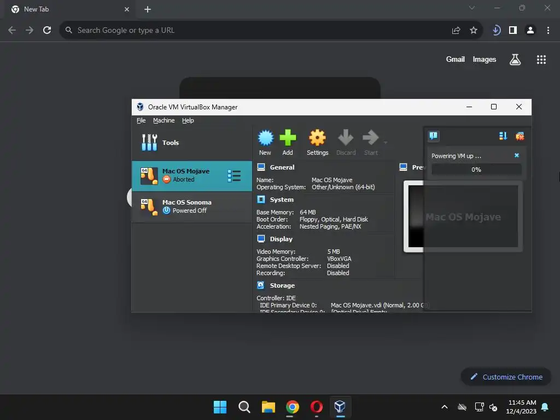Open the Help menu in VirtualBox
The height and width of the screenshot is (420, 560).
pyautogui.click(x=188, y=120)
